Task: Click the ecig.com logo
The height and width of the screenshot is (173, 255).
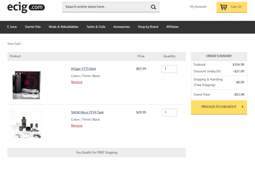Action: [26, 7]
